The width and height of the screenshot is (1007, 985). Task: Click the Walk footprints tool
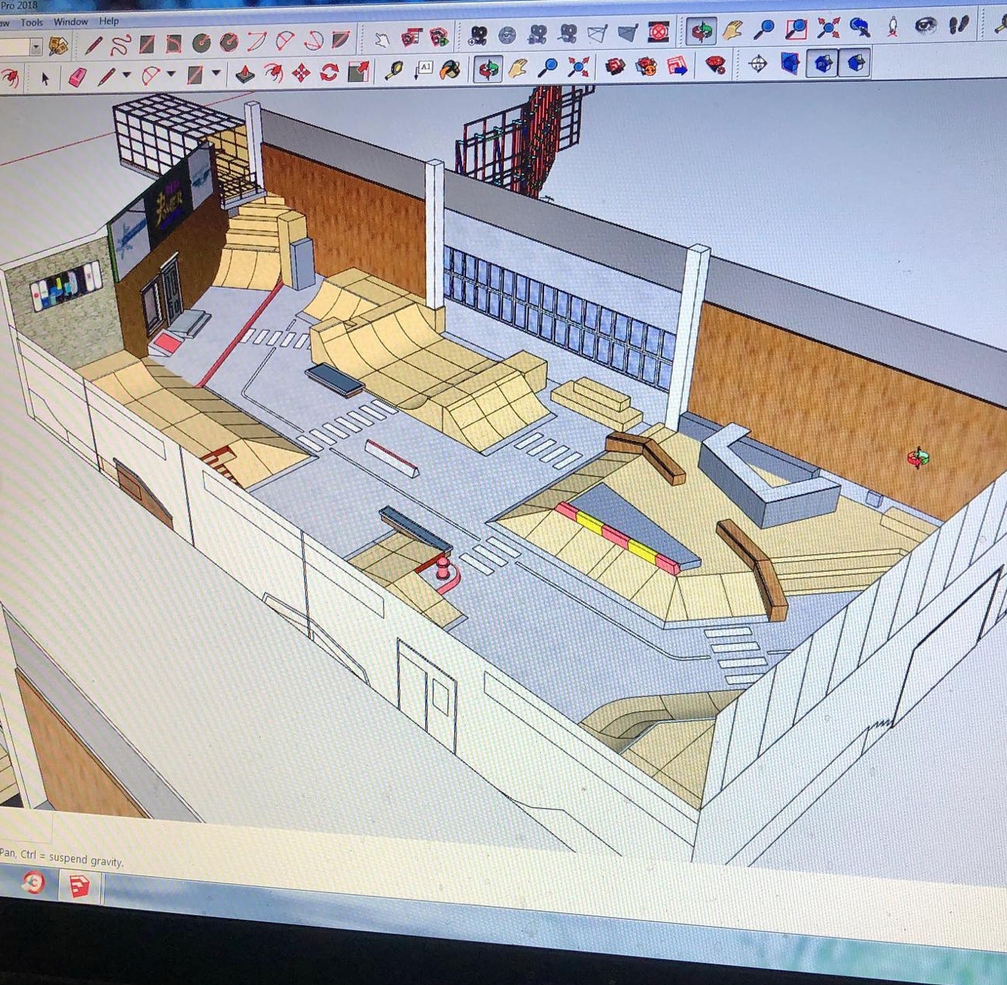(960, 25)
